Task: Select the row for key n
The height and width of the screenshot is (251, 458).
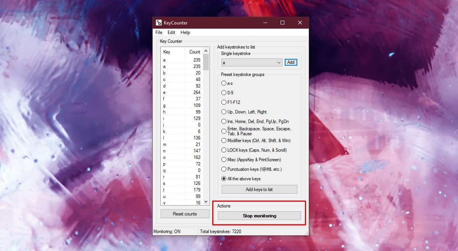Action: [182, 151]
